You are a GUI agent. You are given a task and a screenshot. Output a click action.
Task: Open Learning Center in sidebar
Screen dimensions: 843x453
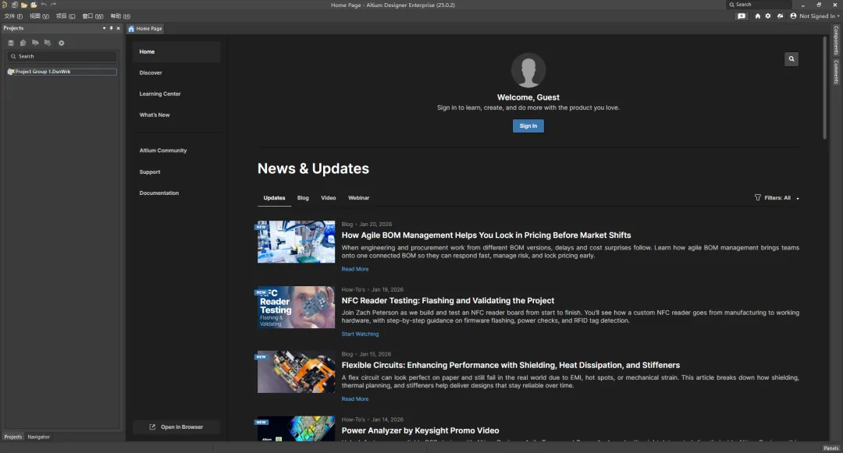point(160,94)
